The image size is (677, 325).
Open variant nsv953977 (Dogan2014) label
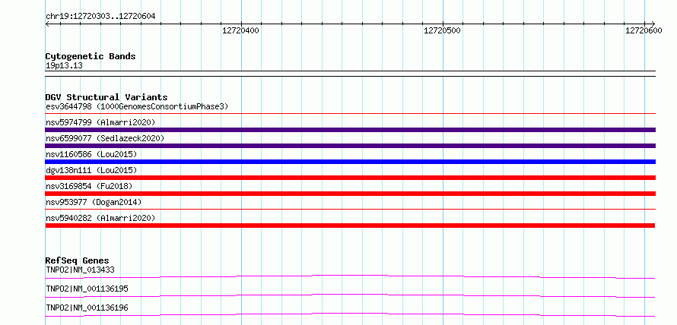[x=94, y=202]
